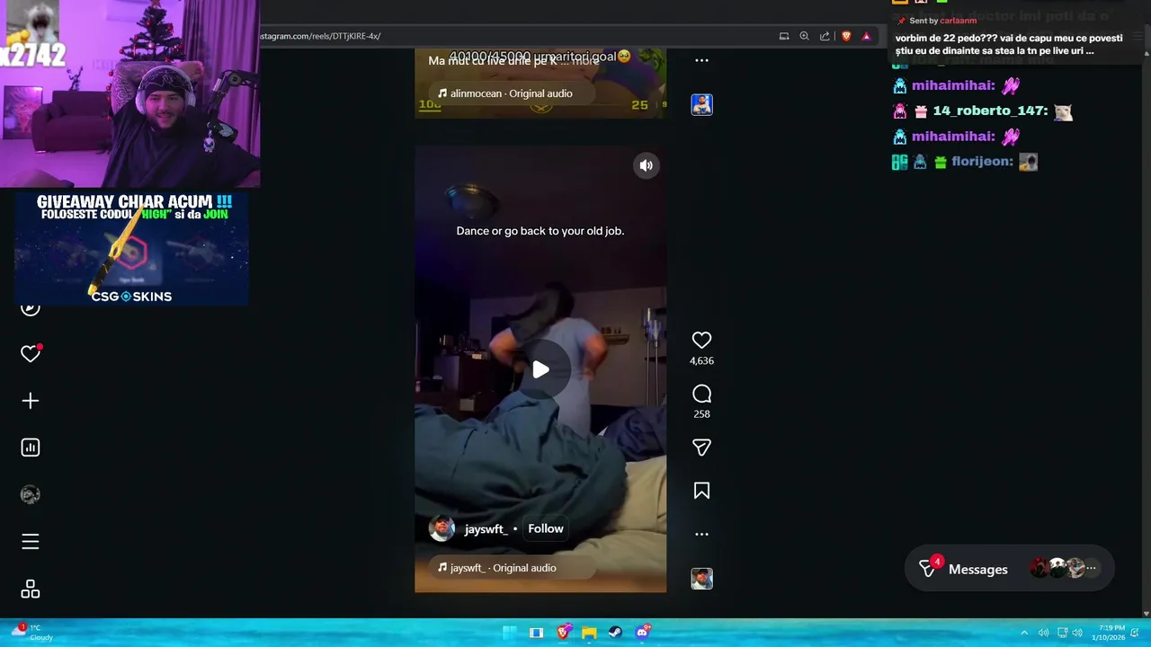Create a new post with the plus icon
Screen dimensions: 1151x647
[x=31, y=401]
